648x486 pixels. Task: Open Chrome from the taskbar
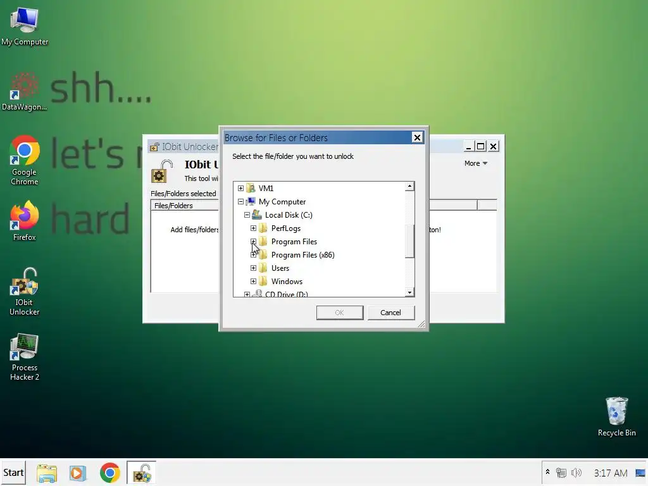tap(110, 473)
